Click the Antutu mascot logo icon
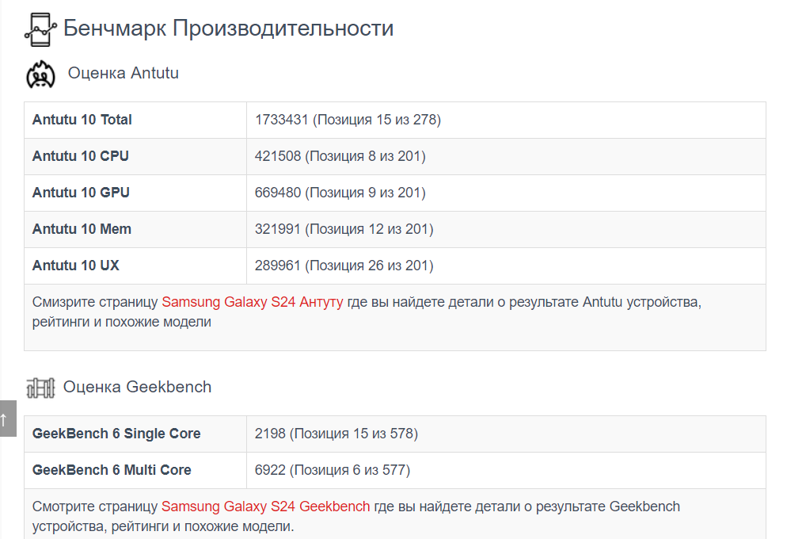 coord(40,75)
